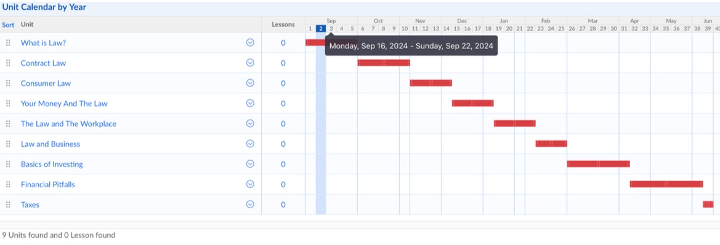The height and width of the screenshot is (245, 720).
Task: Expand the What is Law? unit chevron
Action: click(x=250, y=42)
